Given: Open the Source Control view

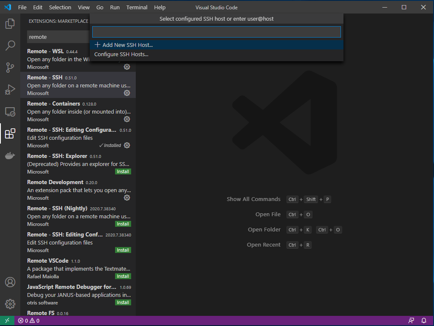Looking at the screenshot, I should tap(10, 68).
